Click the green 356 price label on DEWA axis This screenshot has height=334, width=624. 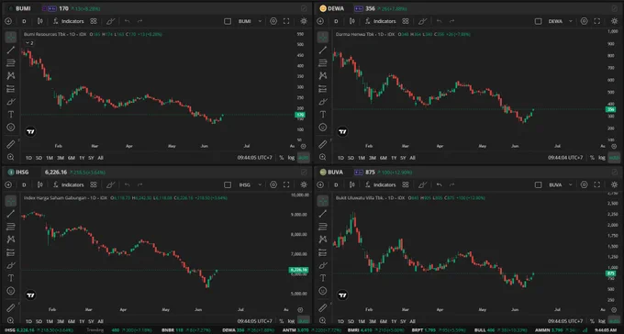pyautogui.click(x=610, y=109)
